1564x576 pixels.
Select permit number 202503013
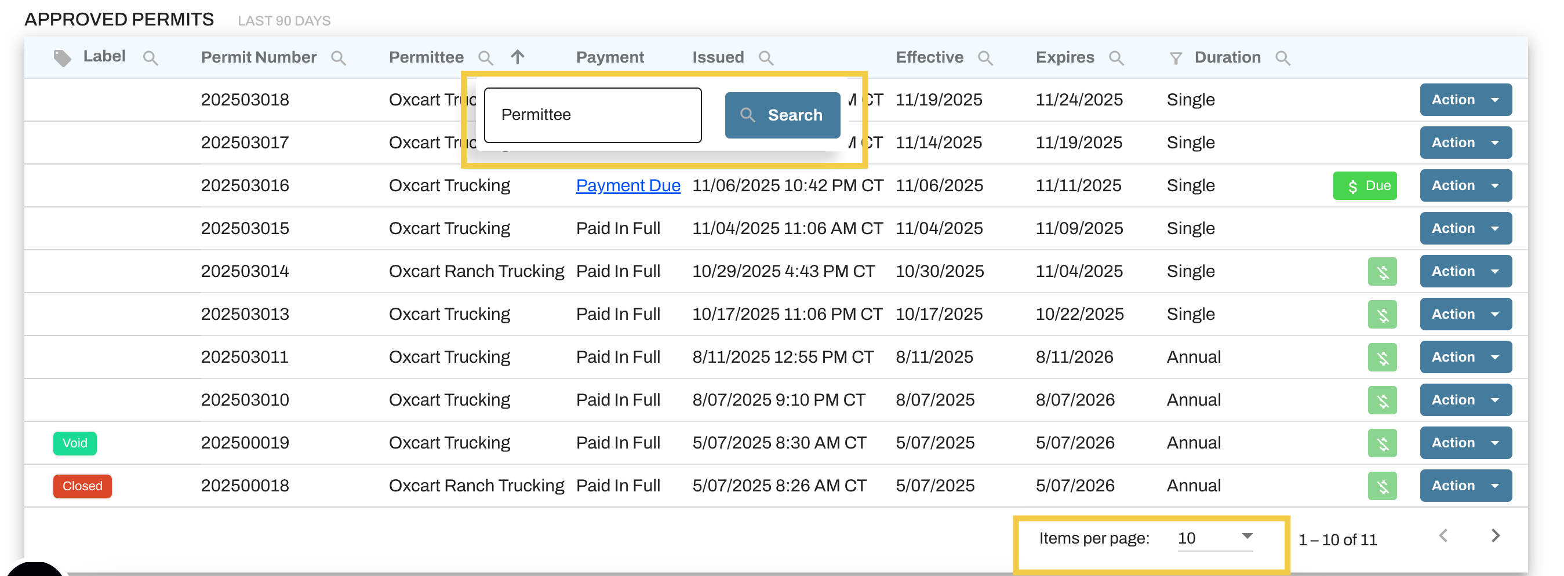pos(245,315)
